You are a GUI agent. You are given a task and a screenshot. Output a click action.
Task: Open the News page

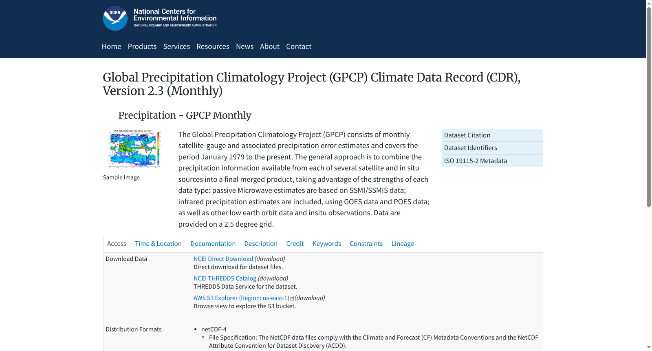(244, 46)
